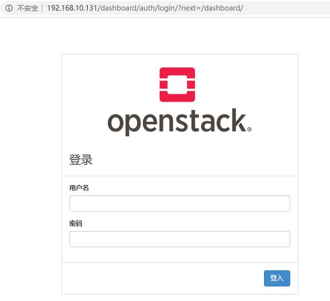Click the site information circle icon
Viewport: 330px width, 301px height.
9,8
